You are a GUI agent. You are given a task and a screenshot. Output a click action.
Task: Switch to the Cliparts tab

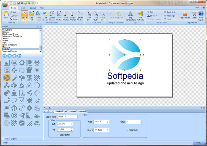click(14, 139)
